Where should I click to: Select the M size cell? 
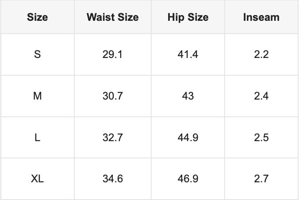click(x=38, y=96)
